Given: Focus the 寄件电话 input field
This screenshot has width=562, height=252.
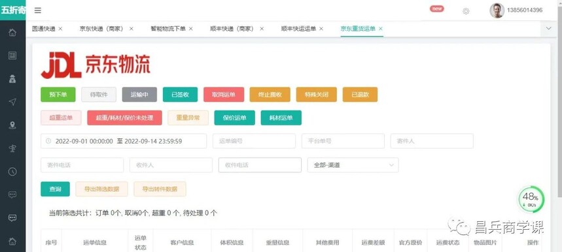Looking at the screenshot, I should point(82,165).
